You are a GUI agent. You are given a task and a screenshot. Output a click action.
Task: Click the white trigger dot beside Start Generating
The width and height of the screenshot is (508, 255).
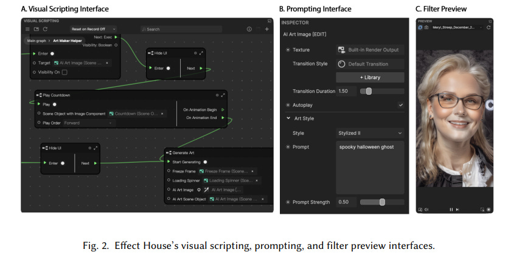pos(205,162)
